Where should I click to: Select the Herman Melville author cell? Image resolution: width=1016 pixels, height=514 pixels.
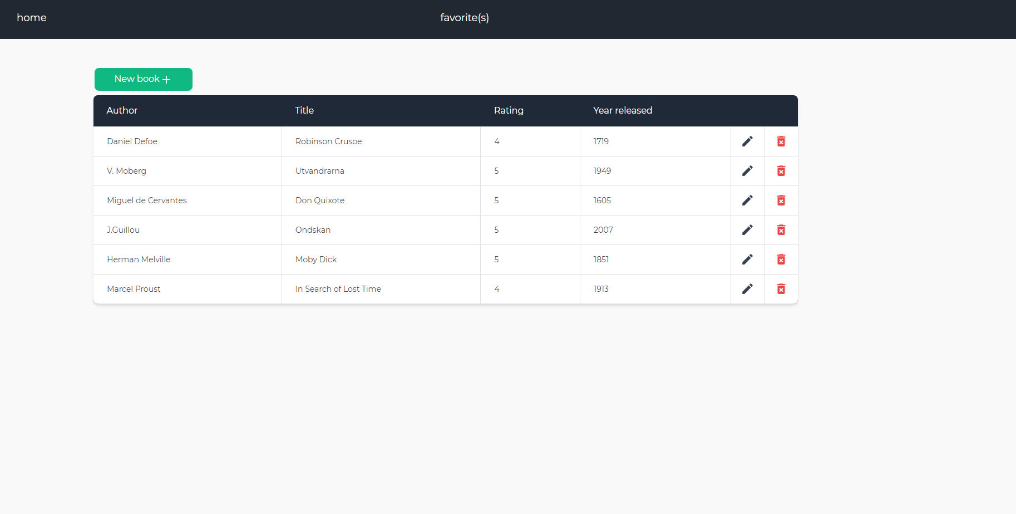(188, 260)
